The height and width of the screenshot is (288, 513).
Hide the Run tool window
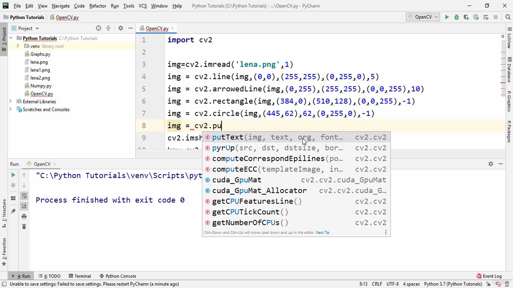(x=501, y=164)
